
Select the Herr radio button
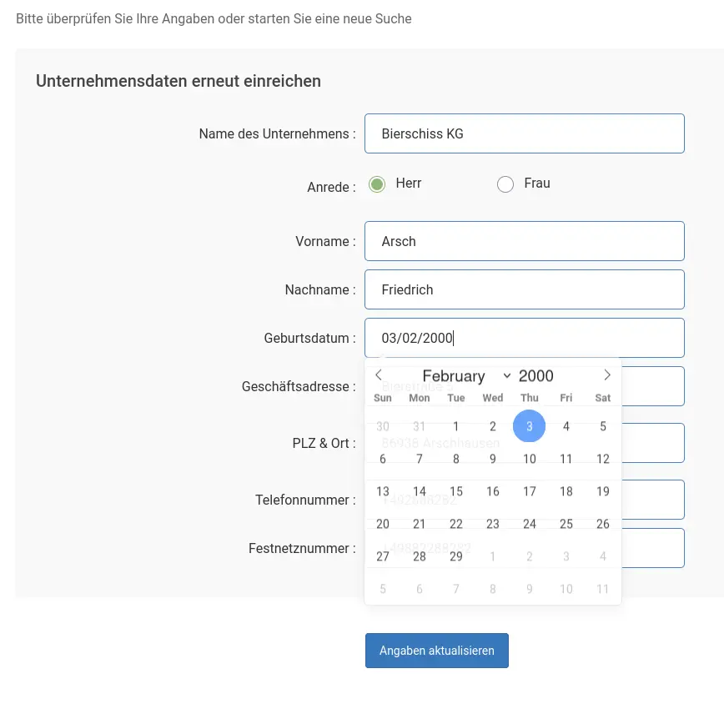click(x=378, y=184)
